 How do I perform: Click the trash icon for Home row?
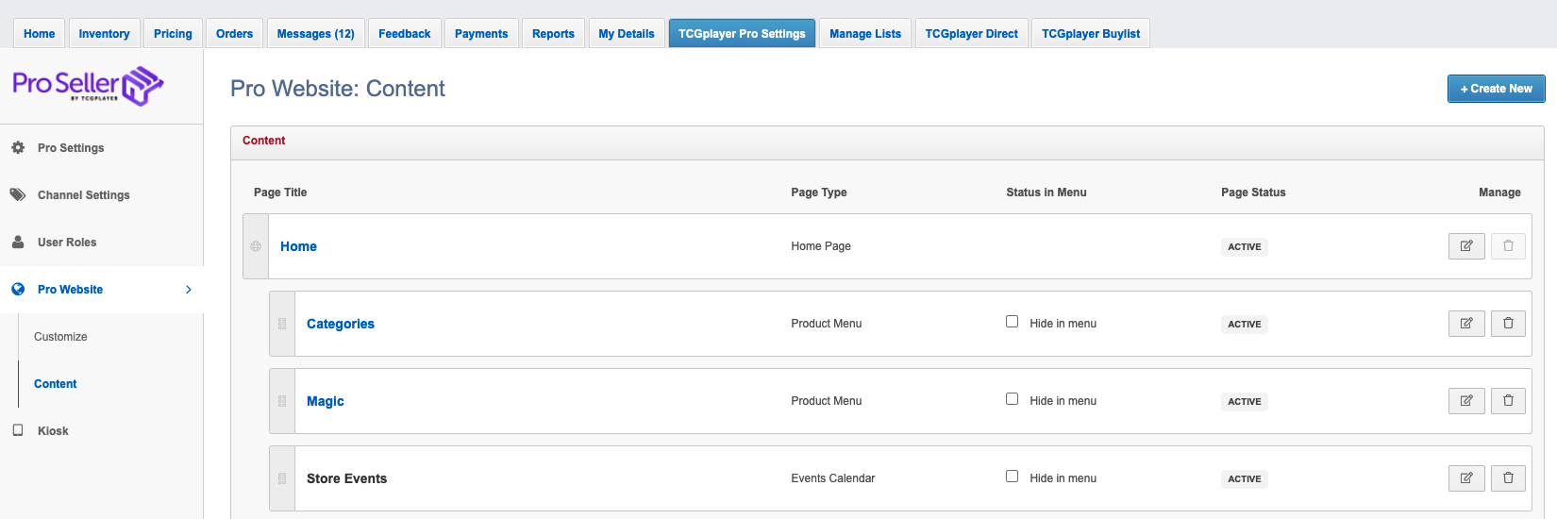tap(1508, 246)
